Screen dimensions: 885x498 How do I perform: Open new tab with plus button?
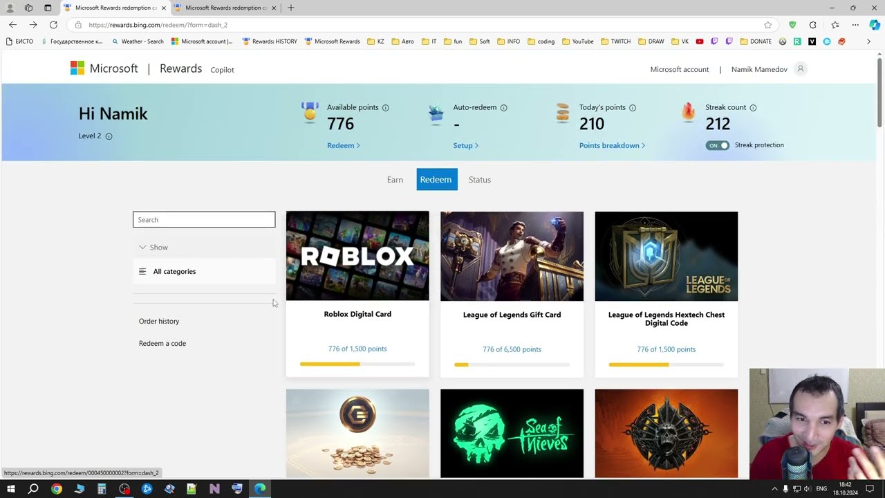pos(290,8)
